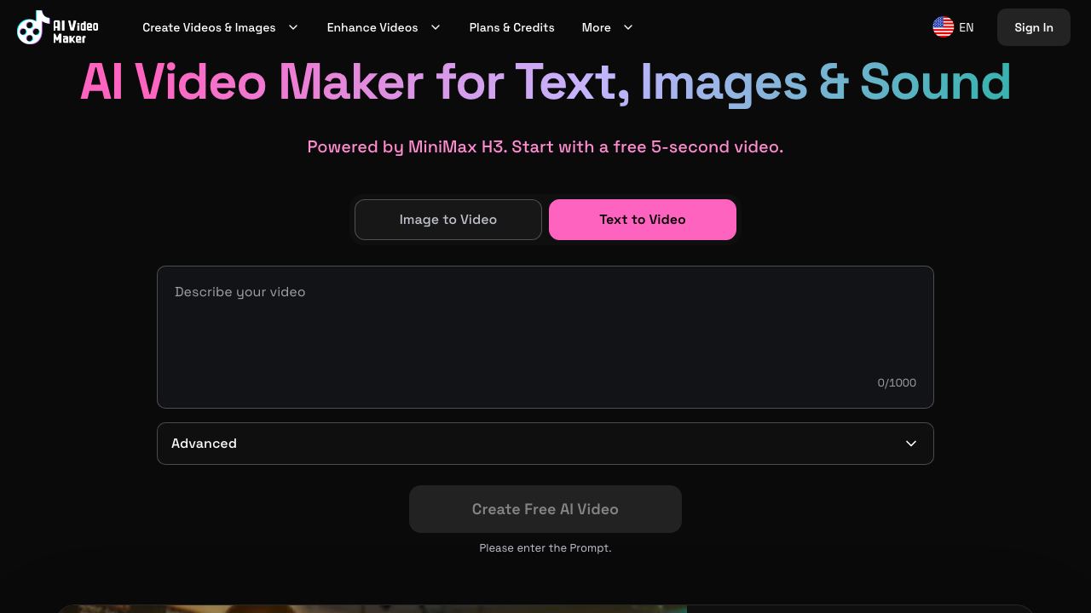Open the More menu
Image resolution: width=1091 pixels, height=613 pixels.
596,27
